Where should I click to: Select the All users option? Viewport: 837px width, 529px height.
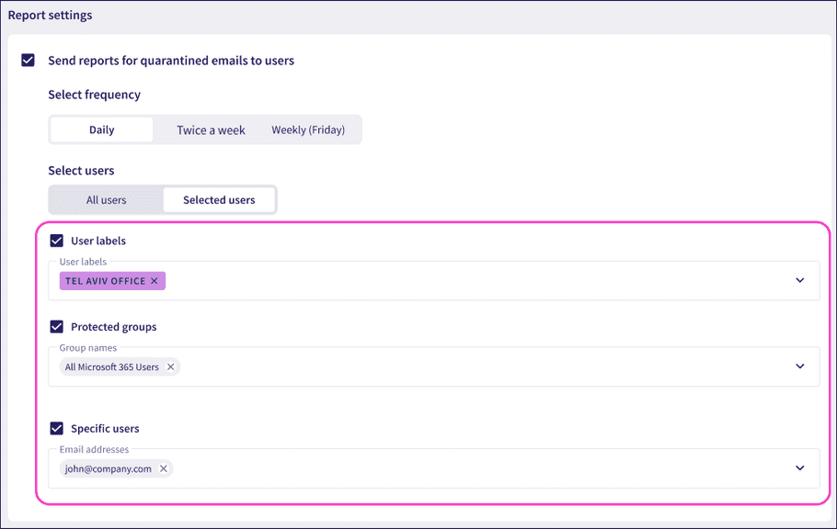pos(106,199)
